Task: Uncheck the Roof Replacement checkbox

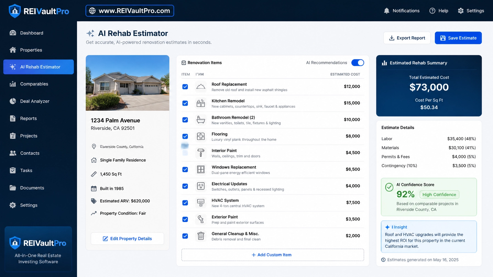Action: 185,87
